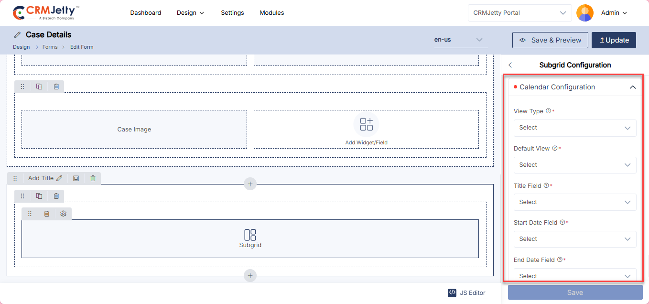This screenshot has width=649, height=304.
Task: Open the Design menu
Action: (x=190, y=13)
